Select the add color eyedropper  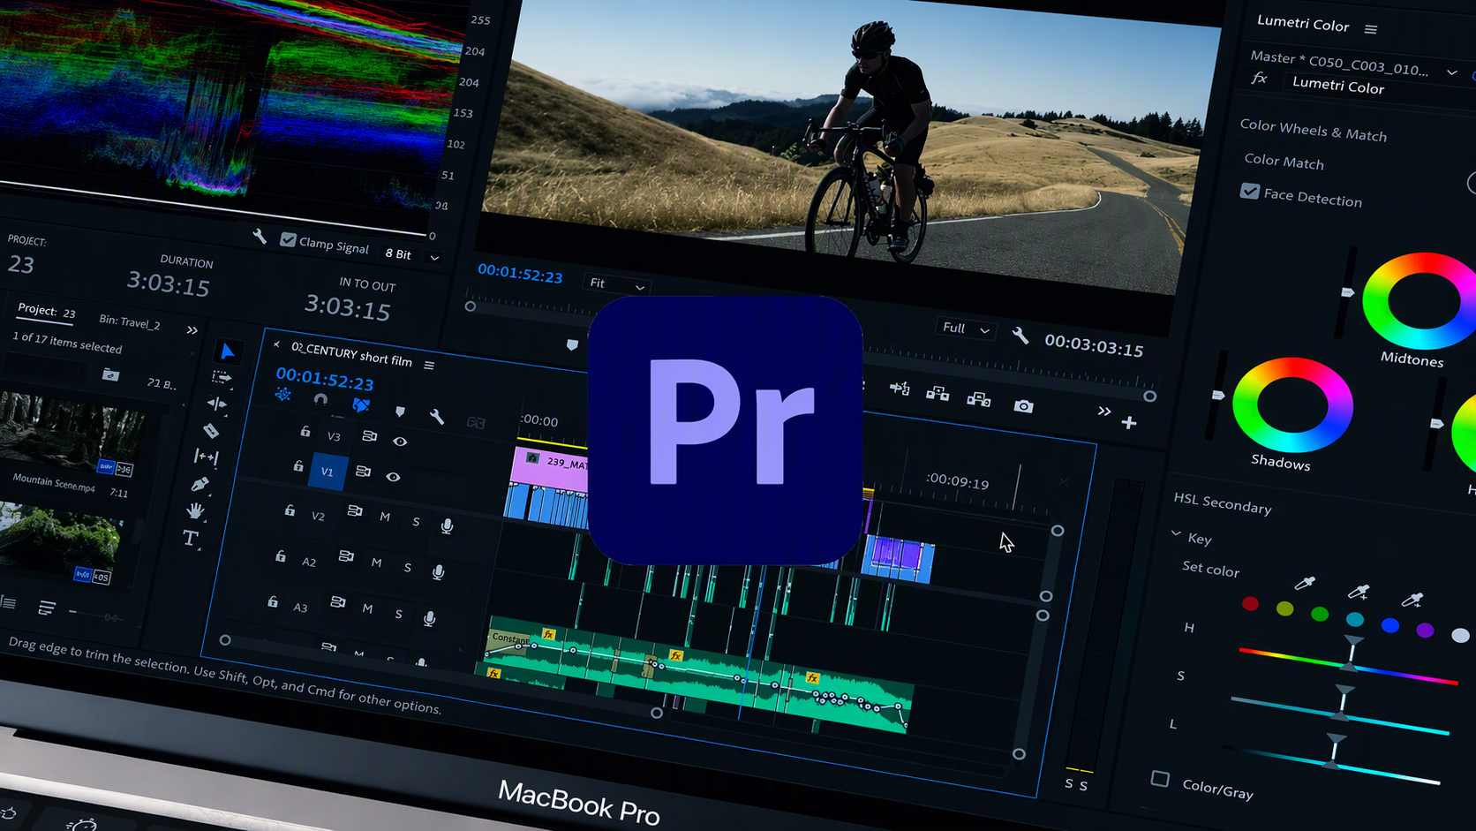pos(1359,592)
